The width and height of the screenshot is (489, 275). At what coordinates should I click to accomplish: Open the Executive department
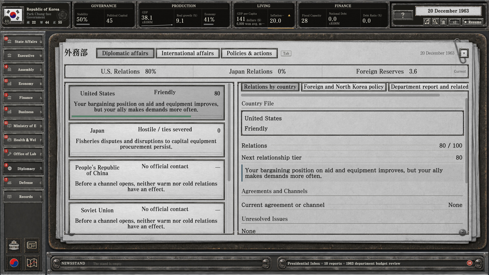click(23, 56)
